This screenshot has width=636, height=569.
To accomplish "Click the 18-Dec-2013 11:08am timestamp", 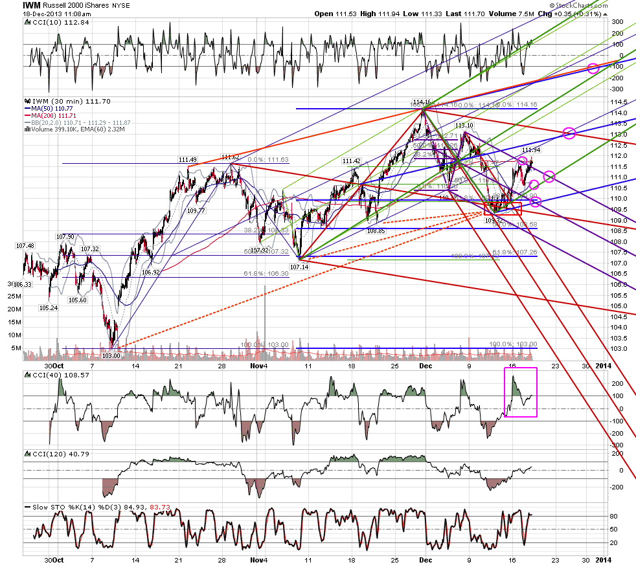I will tap(57, 14).
